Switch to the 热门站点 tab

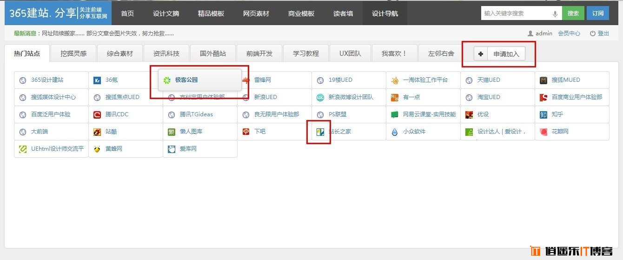[27, 53]
